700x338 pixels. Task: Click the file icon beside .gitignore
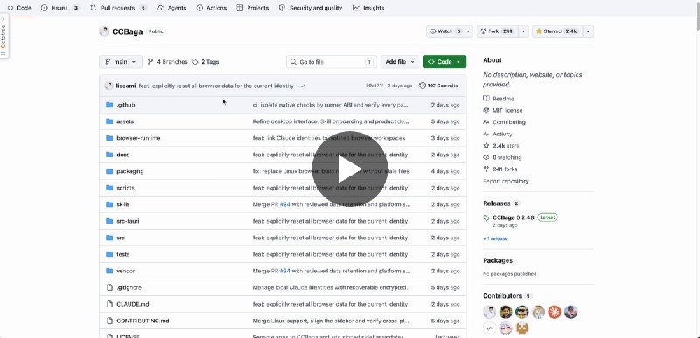tap(109, 287)
